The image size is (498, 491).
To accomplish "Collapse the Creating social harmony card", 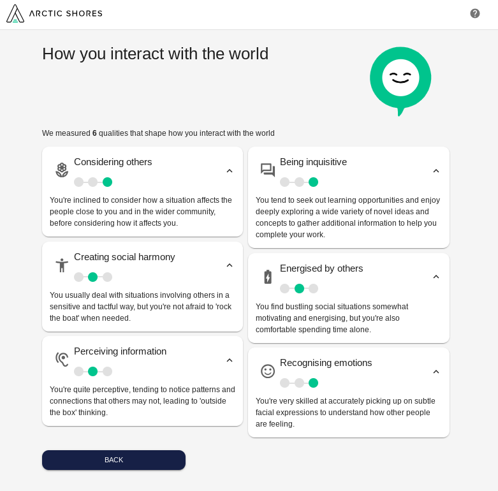I will 230,265.
